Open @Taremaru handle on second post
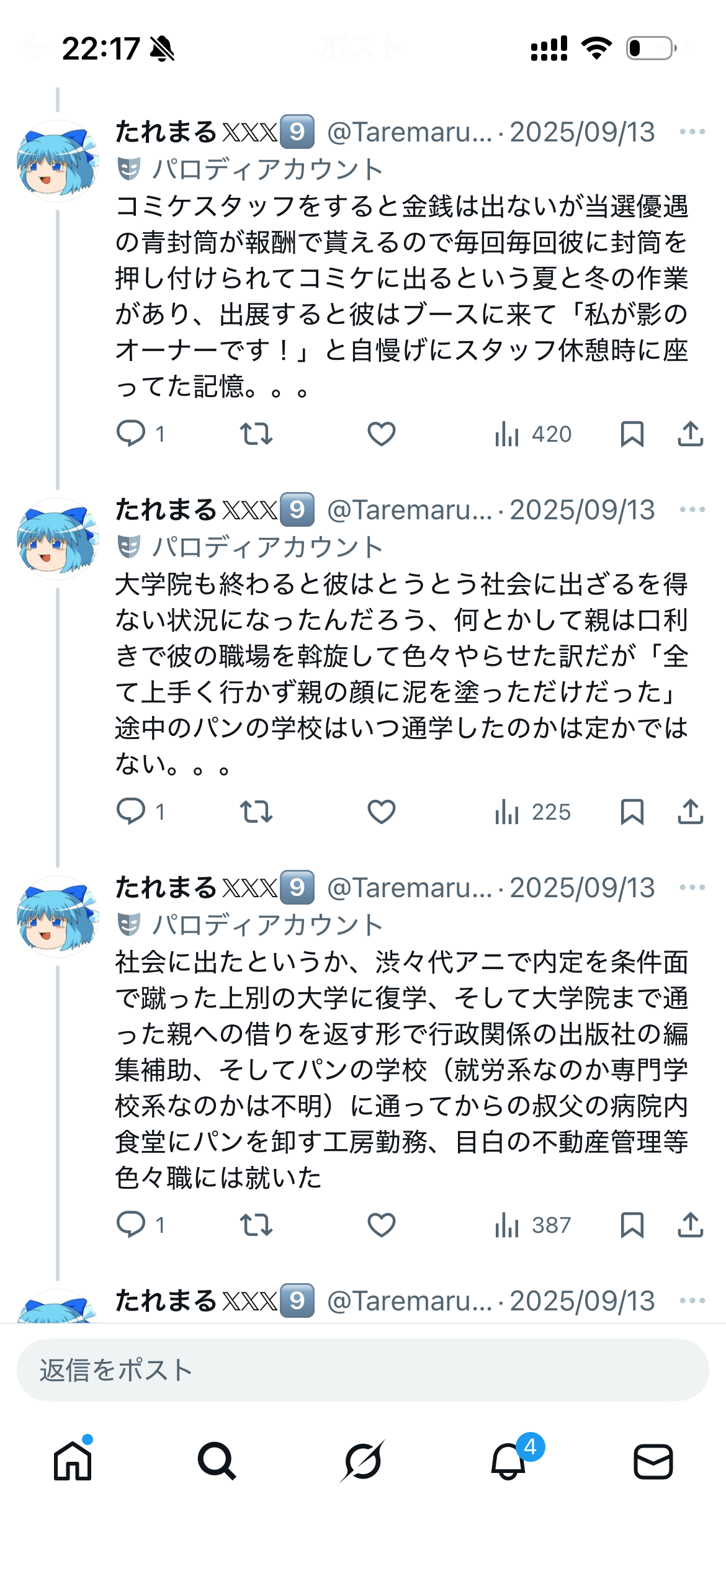 (410, 509)
